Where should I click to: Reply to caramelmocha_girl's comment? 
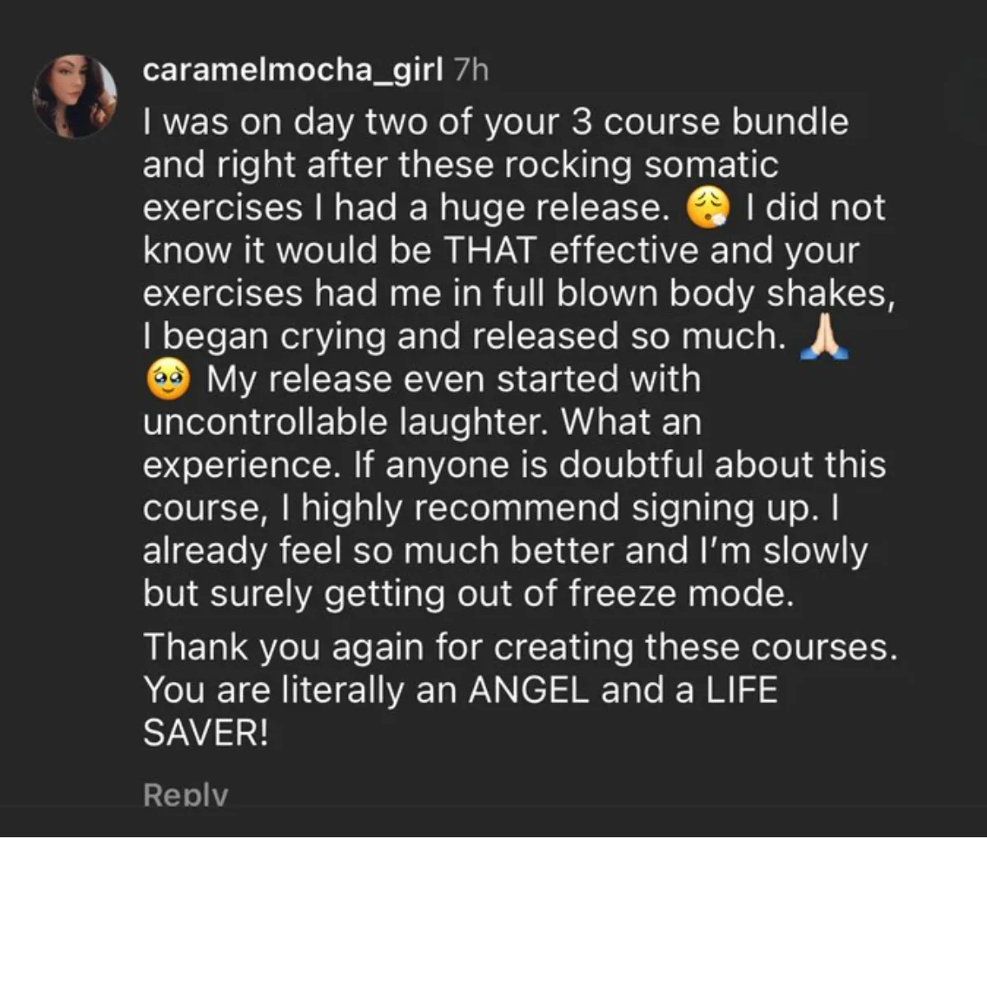pos(185,795)
